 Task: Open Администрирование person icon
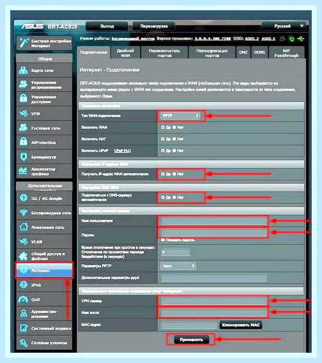[x=24, y=313]
